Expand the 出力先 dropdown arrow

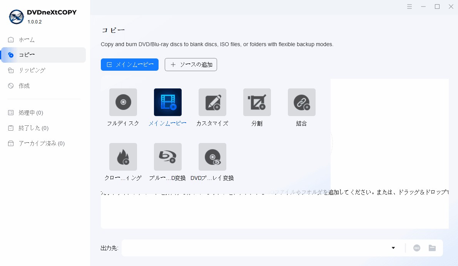tap(393, 248)
